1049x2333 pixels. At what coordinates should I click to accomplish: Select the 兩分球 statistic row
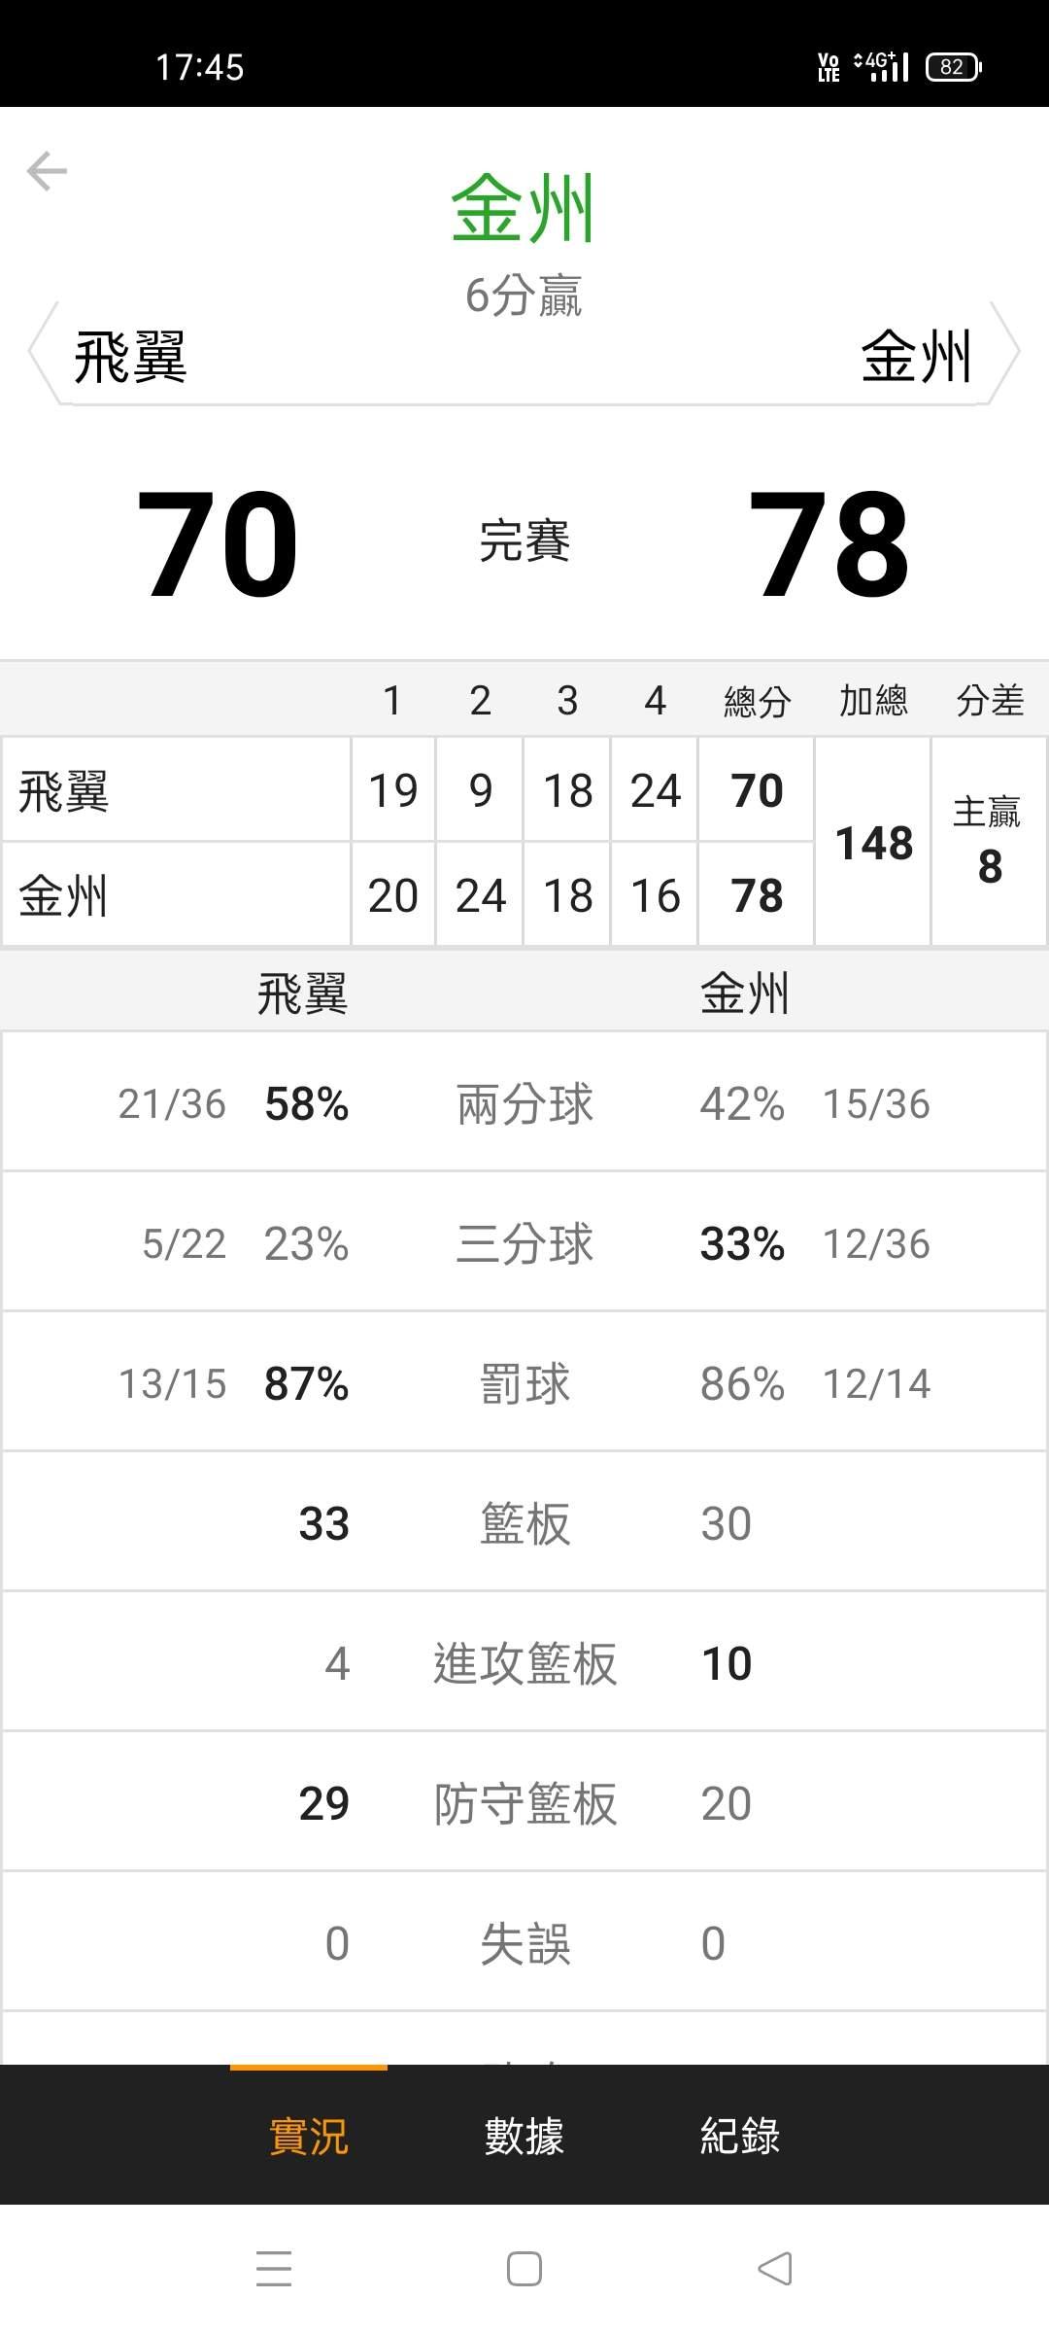(x=524, y=1102)
